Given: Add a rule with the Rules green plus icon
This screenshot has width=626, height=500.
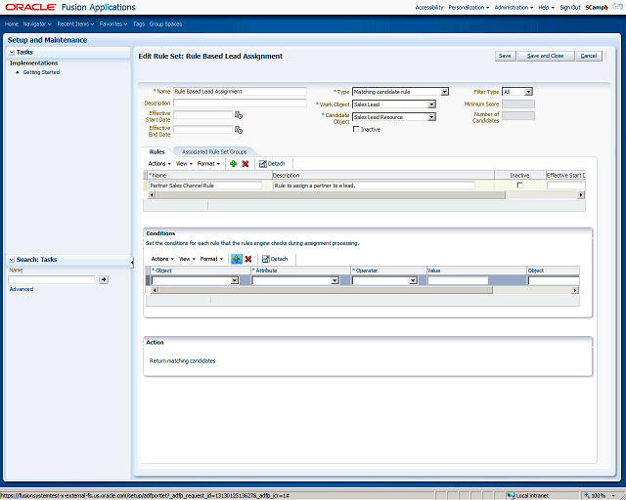Looking at the screenshot, I should 234,164.
